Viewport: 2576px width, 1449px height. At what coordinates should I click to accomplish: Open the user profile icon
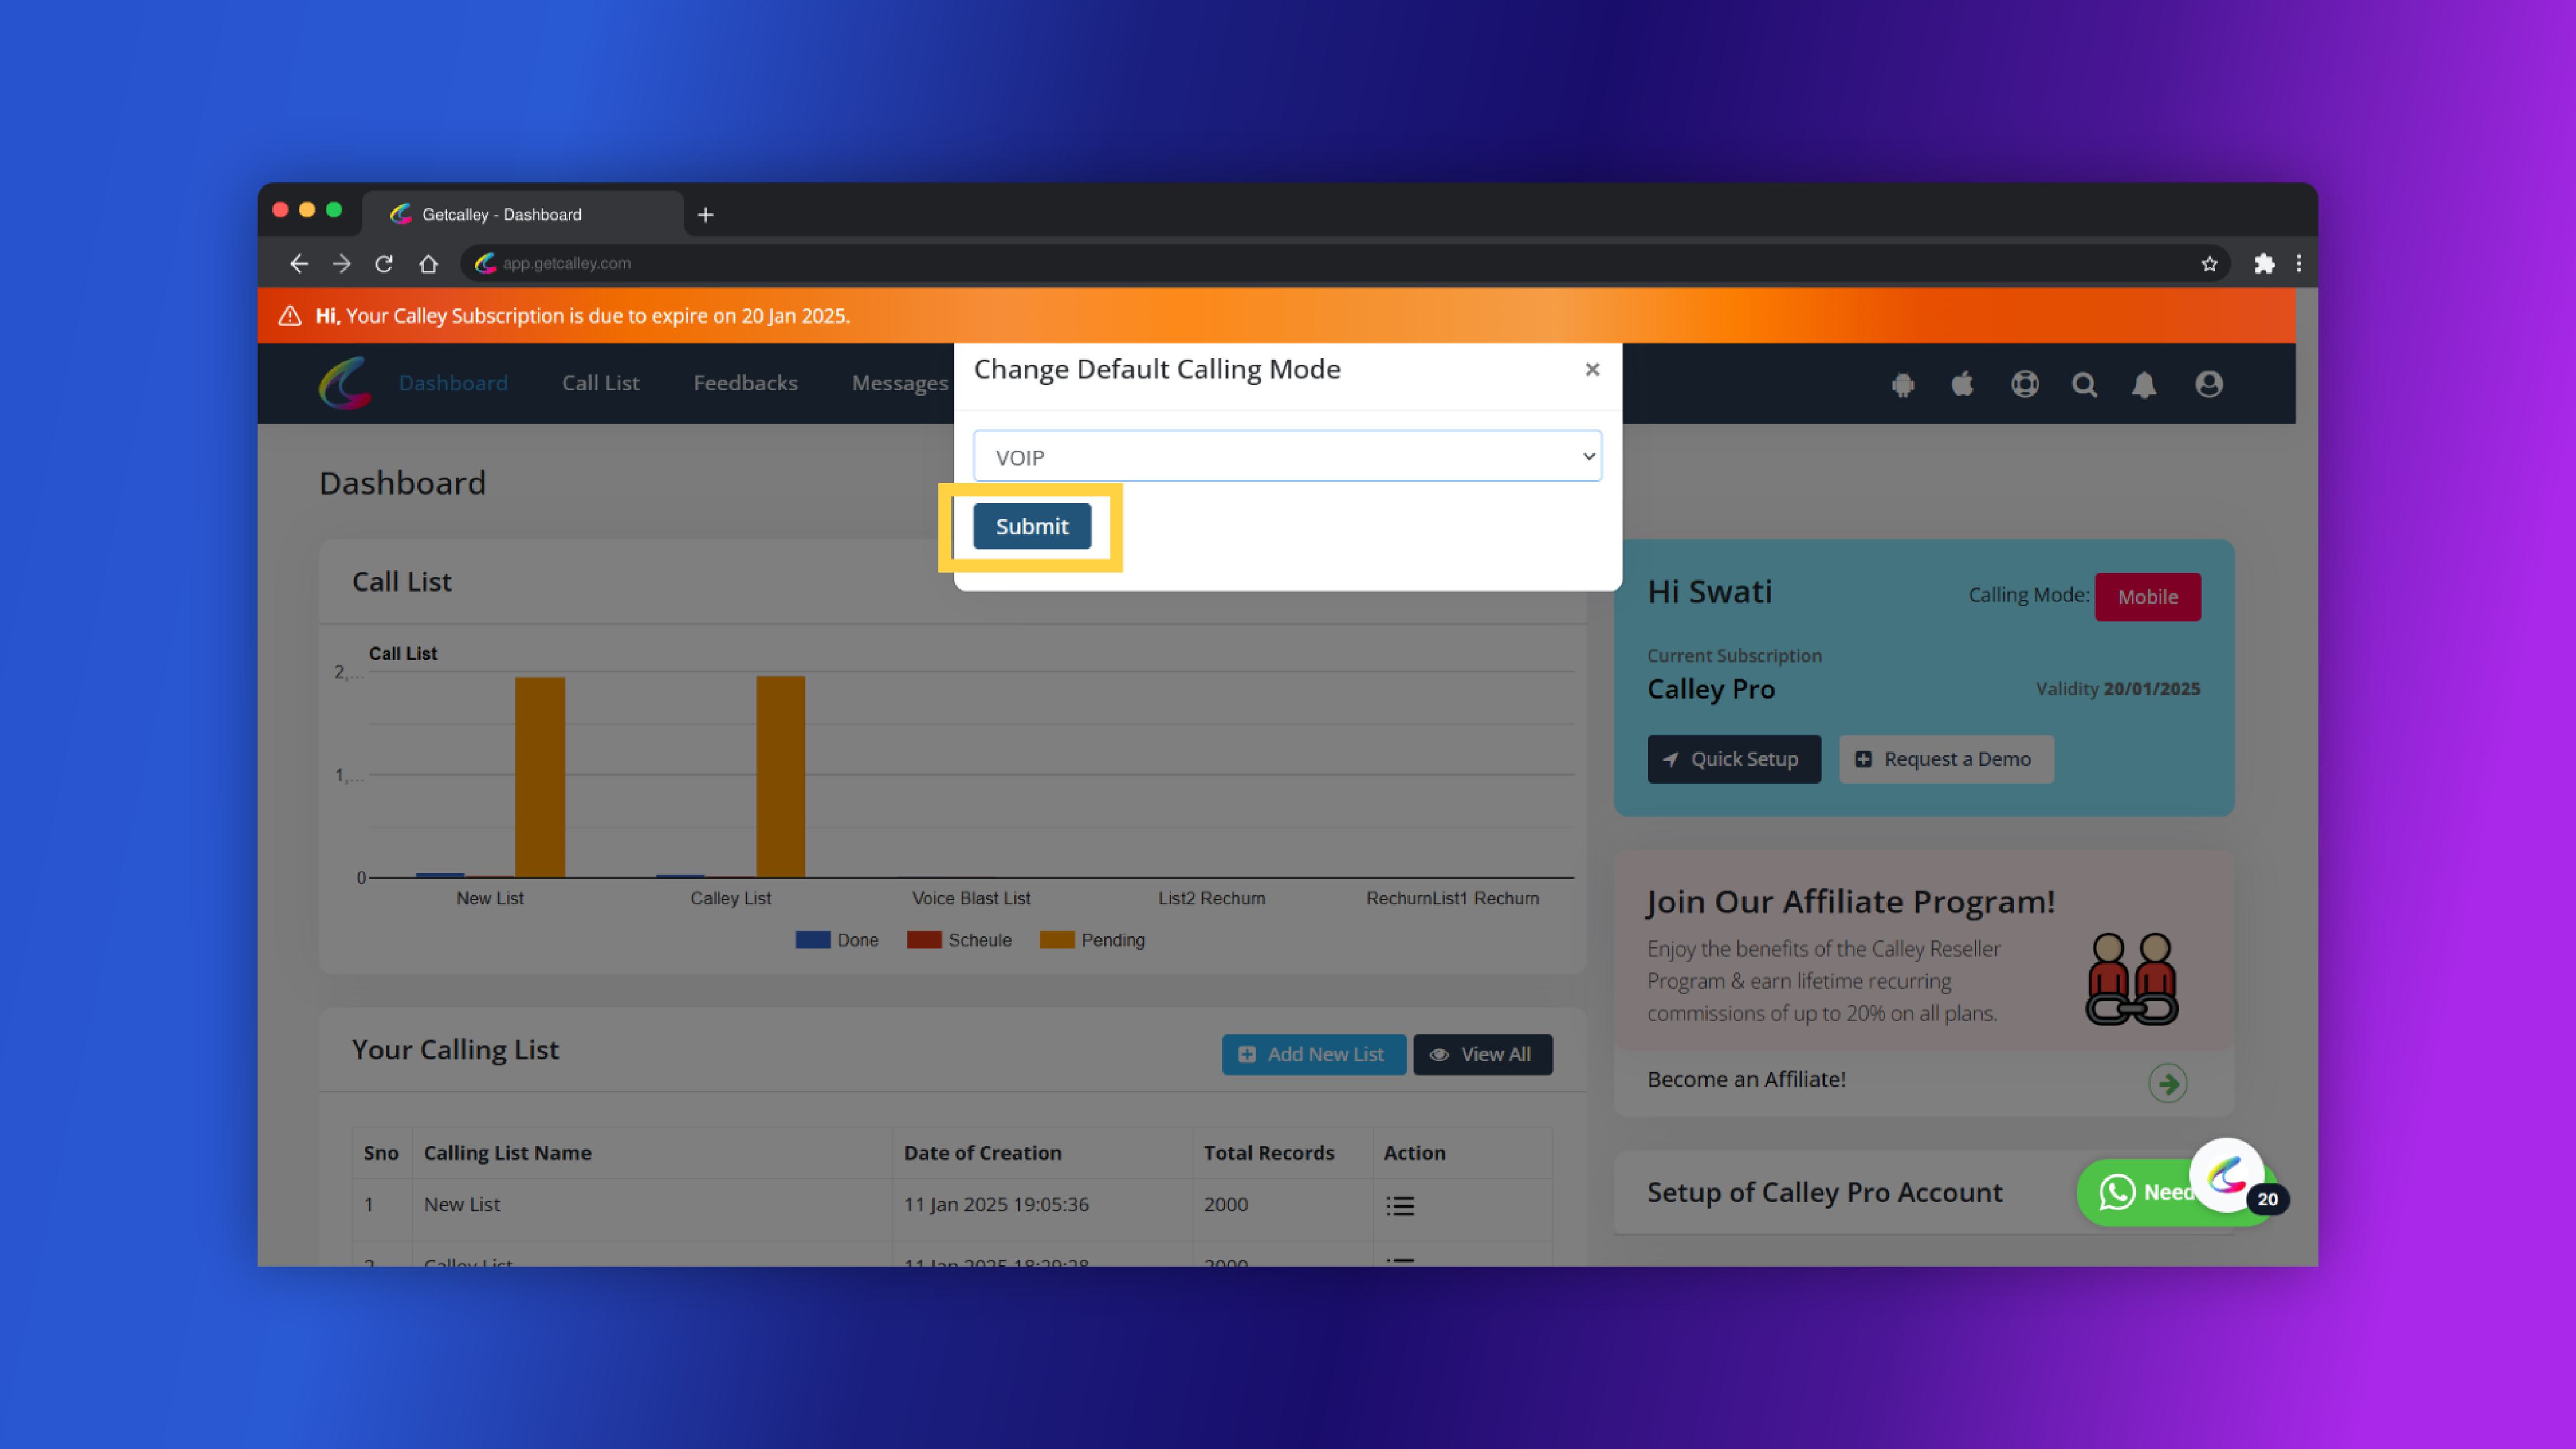2209,384
